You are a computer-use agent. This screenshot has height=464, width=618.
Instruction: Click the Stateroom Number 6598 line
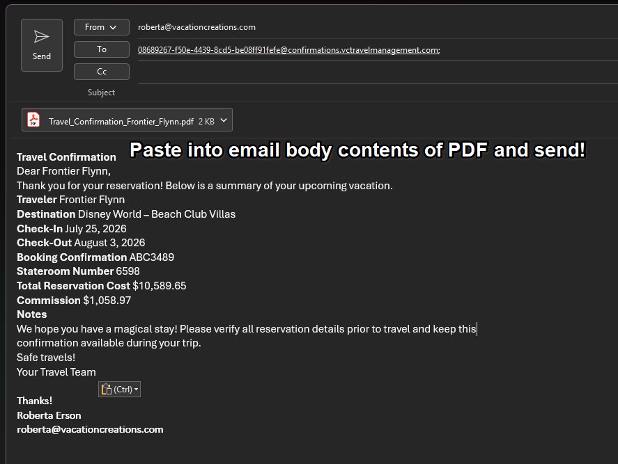pos(78,271)
